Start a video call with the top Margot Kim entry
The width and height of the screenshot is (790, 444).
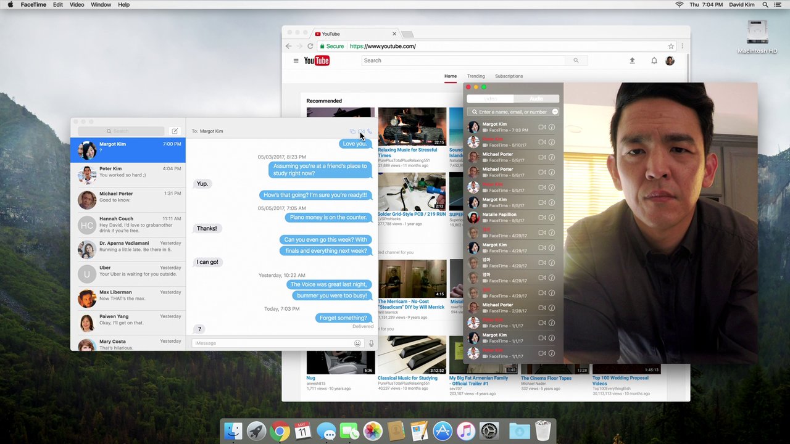542,128
